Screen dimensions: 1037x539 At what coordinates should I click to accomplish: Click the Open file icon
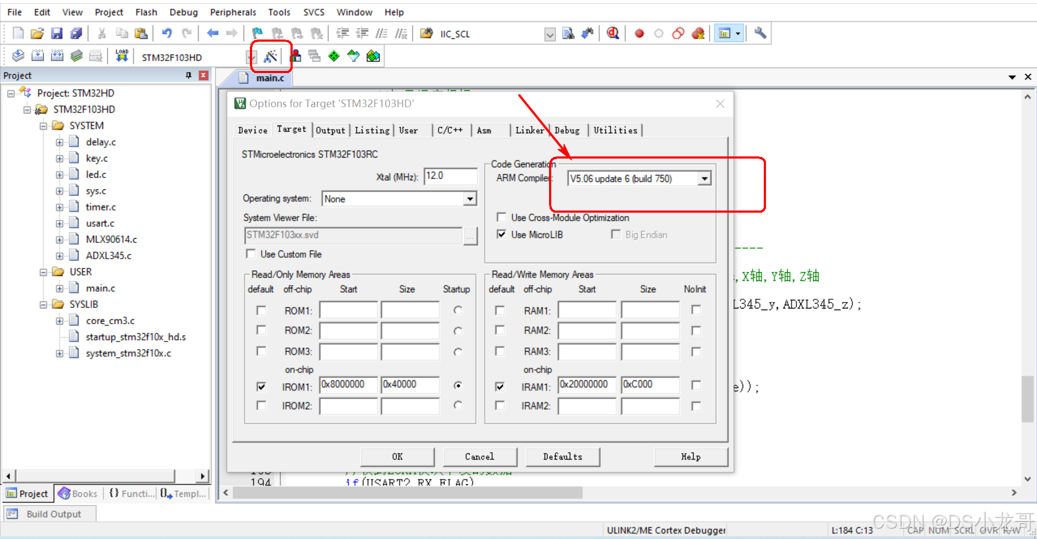(x=37, y=34)
